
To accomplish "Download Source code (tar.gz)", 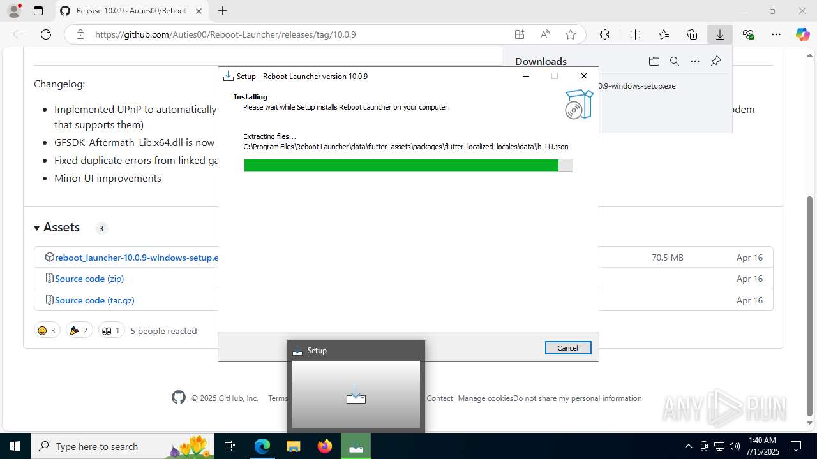I will click(94, 300).
